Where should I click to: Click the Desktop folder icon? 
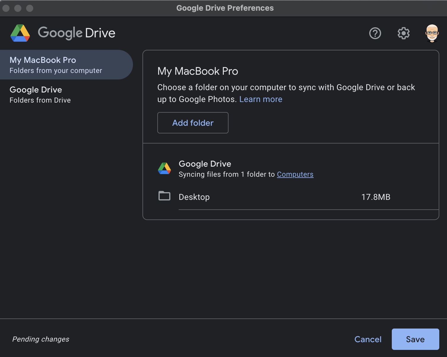click(x=164, y=196)
